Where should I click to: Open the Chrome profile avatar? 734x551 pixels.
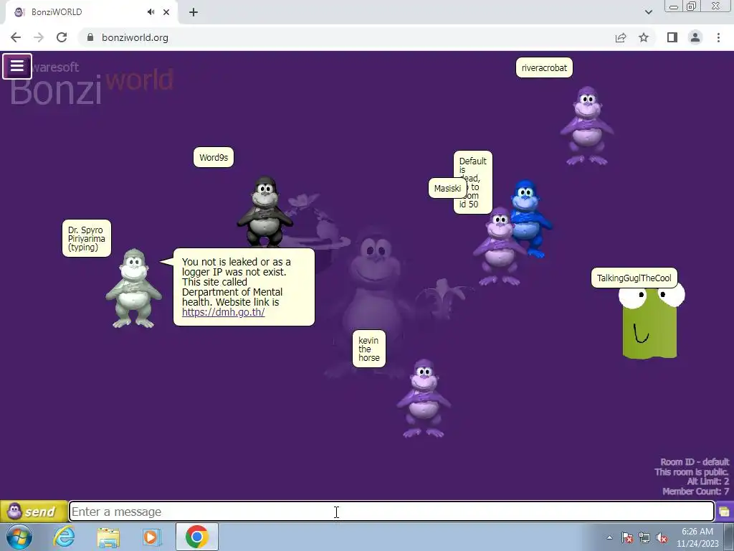tap(695, 37)
